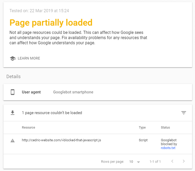Open the filter icon for resources

coord(184,113)
